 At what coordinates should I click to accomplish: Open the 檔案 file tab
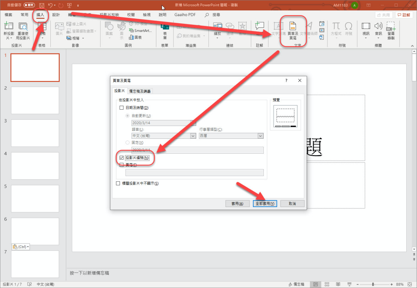click(9, 15)
